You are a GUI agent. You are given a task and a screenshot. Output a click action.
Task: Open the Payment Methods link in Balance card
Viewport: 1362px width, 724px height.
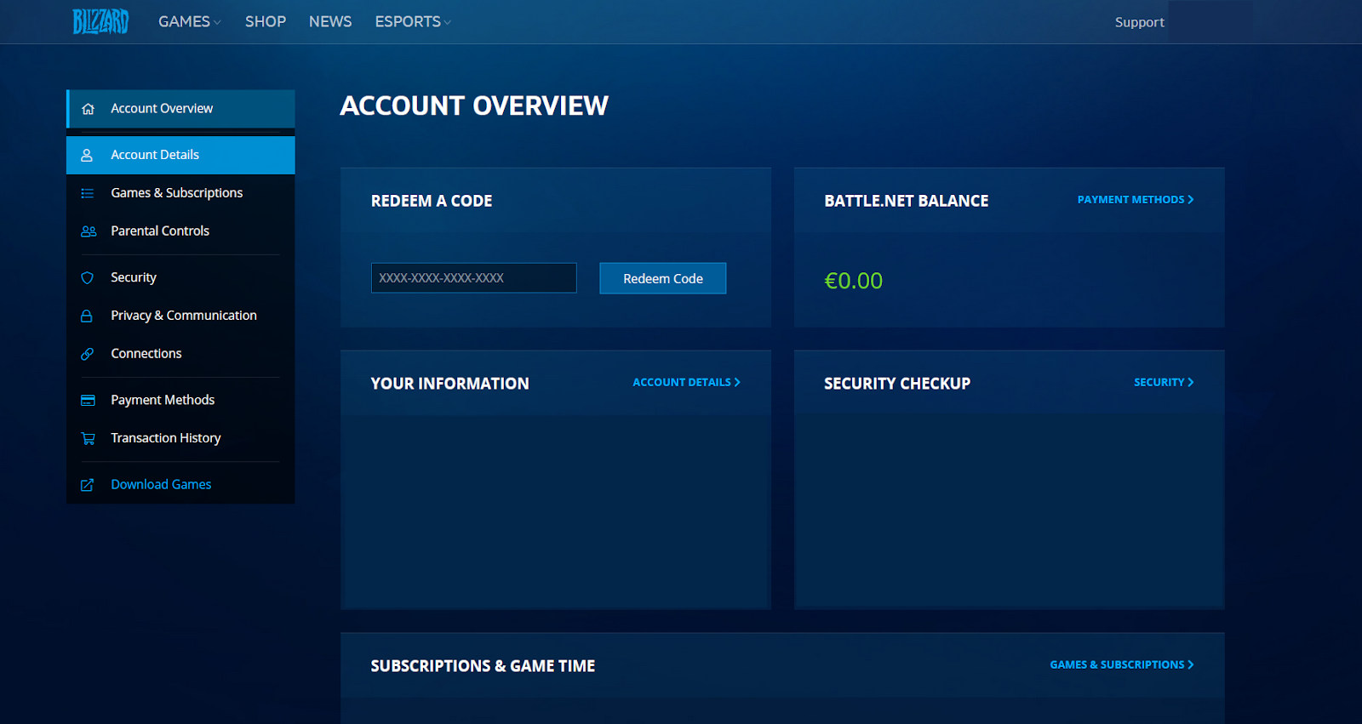1136,200
